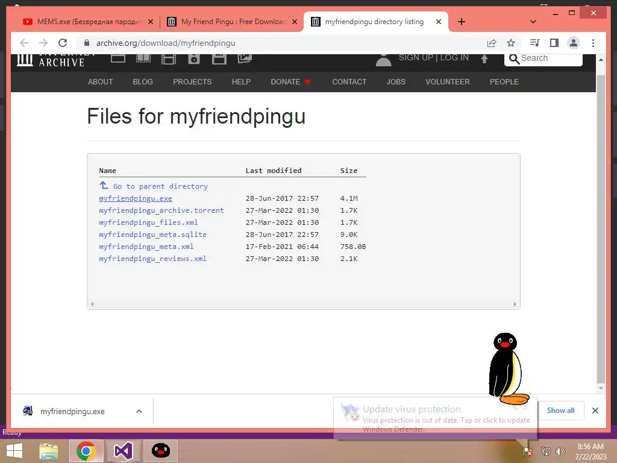This screenshot has height=463, width=617.
Task: Open the Archive video (film) icon
Action: (x=169, y=58)
